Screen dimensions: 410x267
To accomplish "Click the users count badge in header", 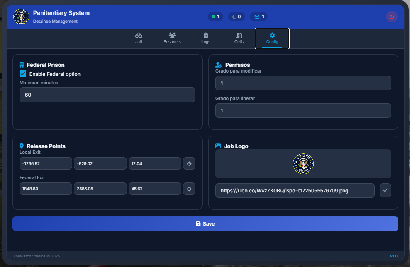I will point(259,17).
